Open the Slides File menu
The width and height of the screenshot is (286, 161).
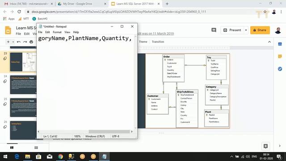pyautogui.click(x=18, y=34)
